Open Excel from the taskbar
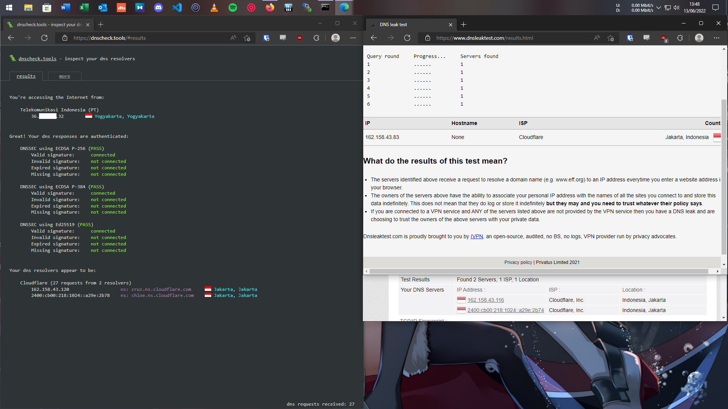This screenshot has height=409, width=728. [x=84, y=8]
